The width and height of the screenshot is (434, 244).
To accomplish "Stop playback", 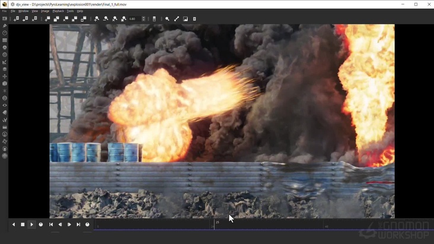I will click(23, 224).
